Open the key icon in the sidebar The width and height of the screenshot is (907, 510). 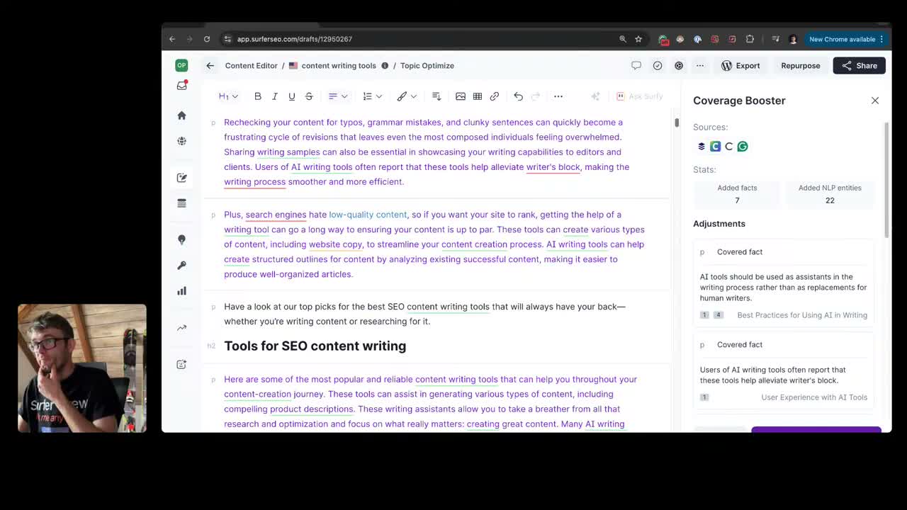(181, 266)
